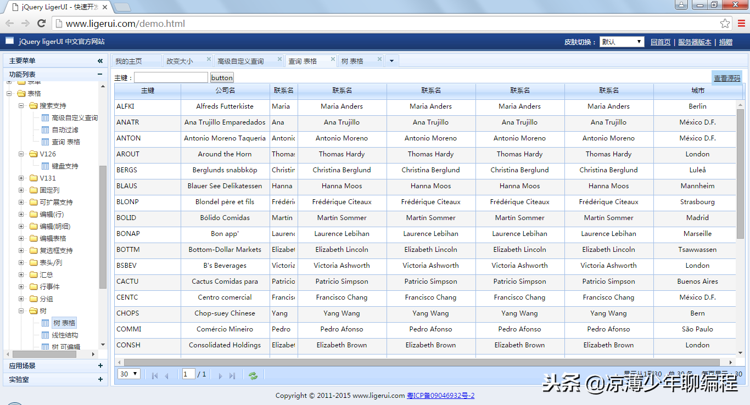
Task: Open the 服务器版本 link
Action: [x=695, y=42]
